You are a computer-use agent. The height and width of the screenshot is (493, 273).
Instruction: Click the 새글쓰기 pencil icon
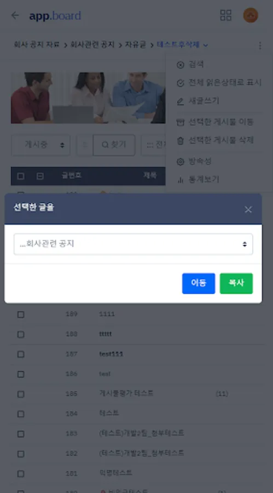point(181,101)
